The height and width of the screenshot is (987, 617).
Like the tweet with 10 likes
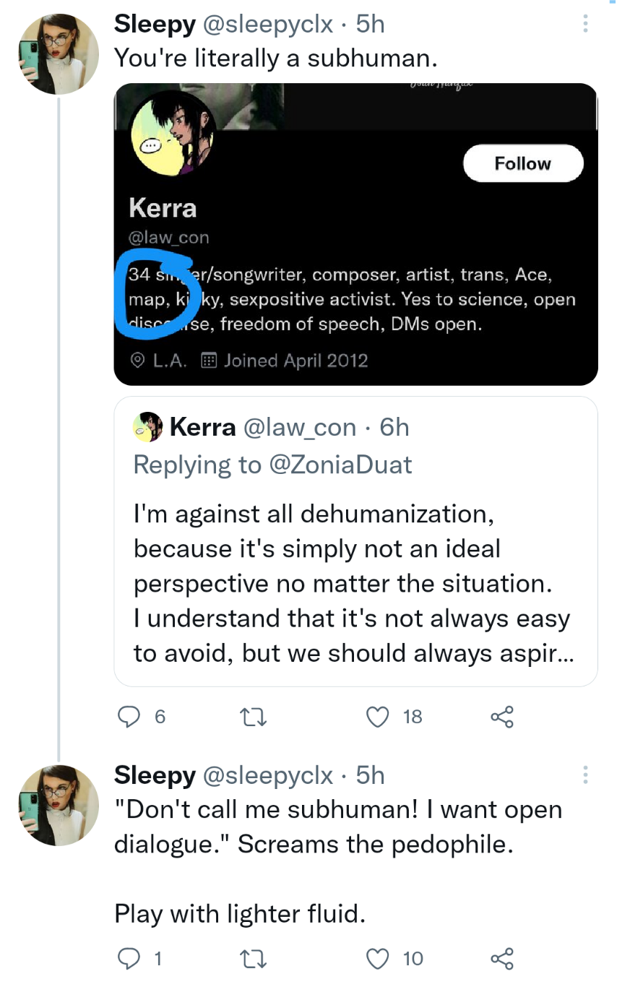(378, 958)
